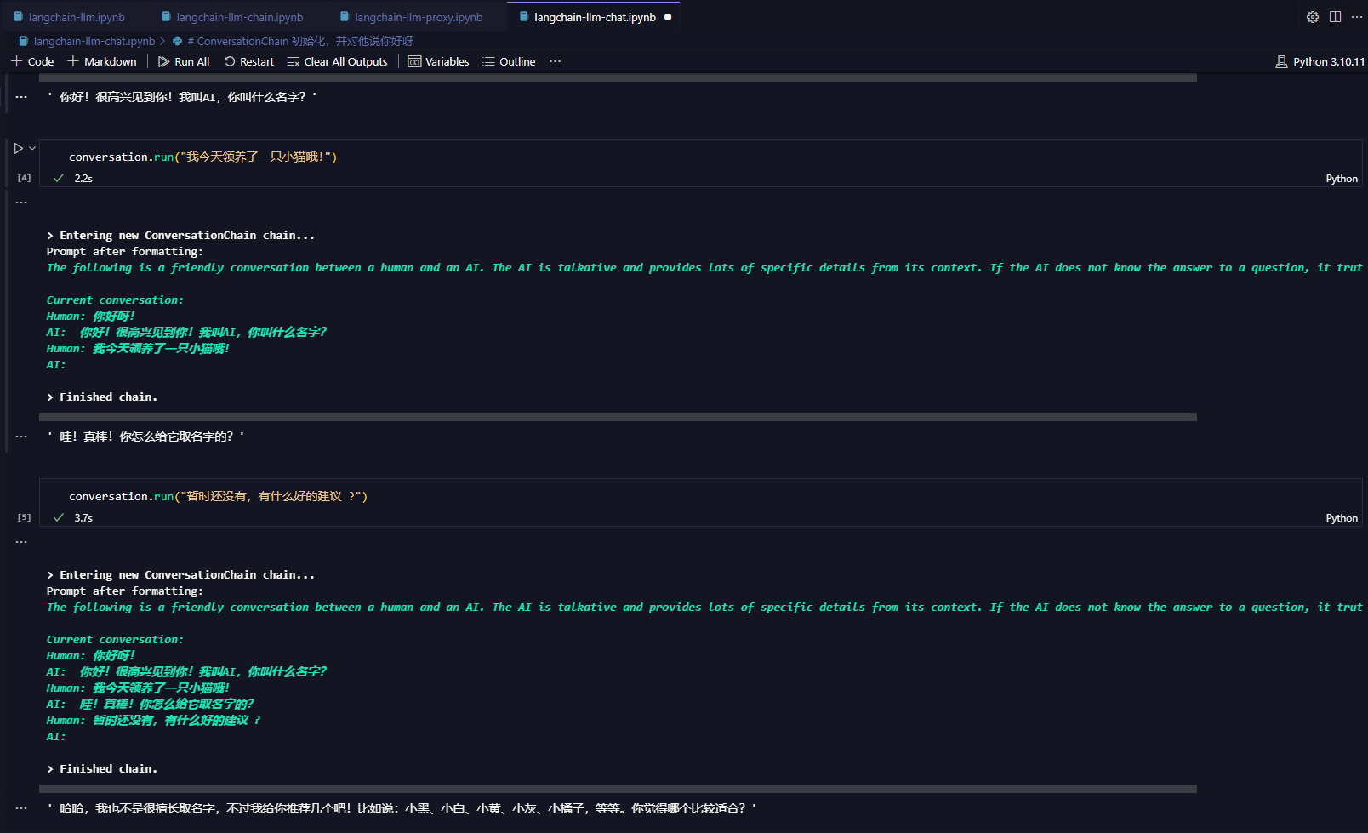This screenshot has height=833, width=1368.
Task: Open output actions above cell 4's chain log
Action: point(21,203)
